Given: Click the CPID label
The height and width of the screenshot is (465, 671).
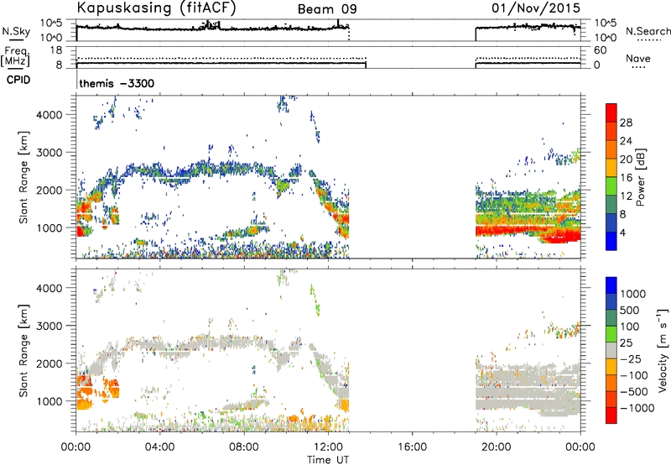Looking at the screenshot, I should (x=18, y=80).
